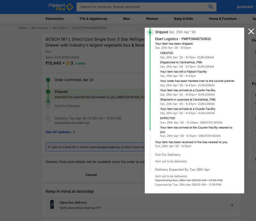This screenshot has height=221, width=256.
Task: Close the tracking details popup
Action: point(251,31)
